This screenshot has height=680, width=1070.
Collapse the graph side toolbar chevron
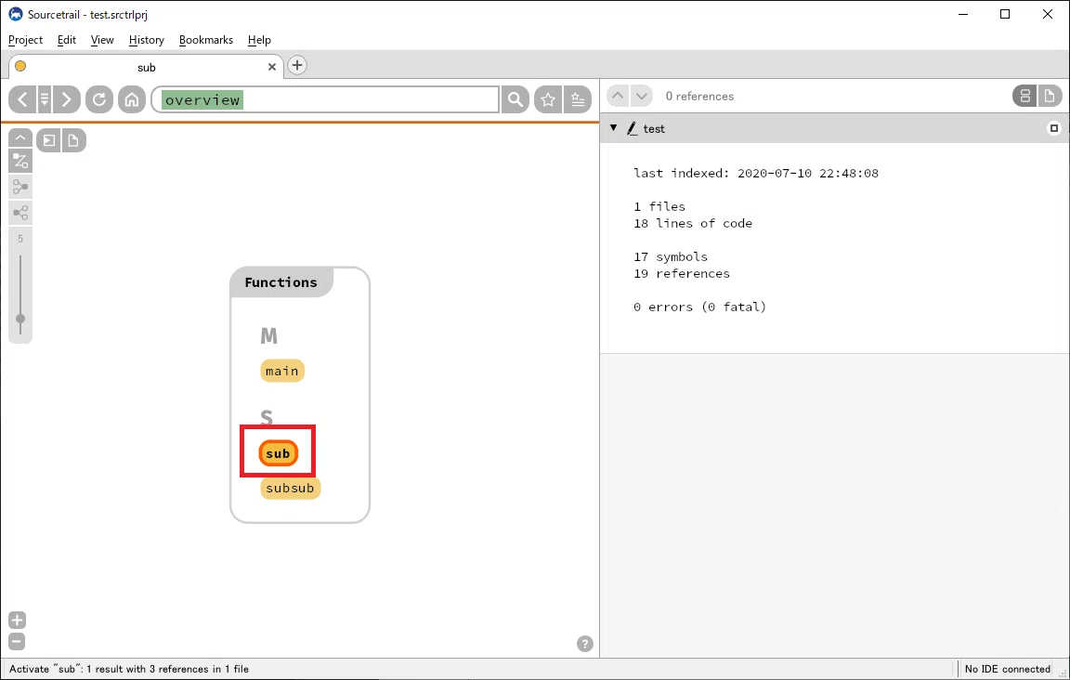[20, 137]
